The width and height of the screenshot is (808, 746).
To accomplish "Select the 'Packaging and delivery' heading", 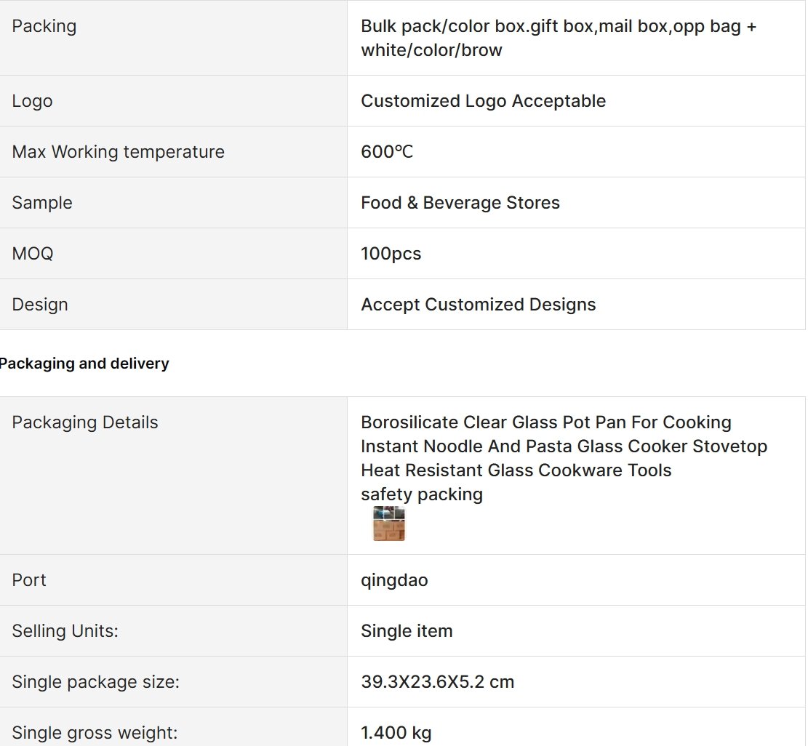I will (84, 364).
